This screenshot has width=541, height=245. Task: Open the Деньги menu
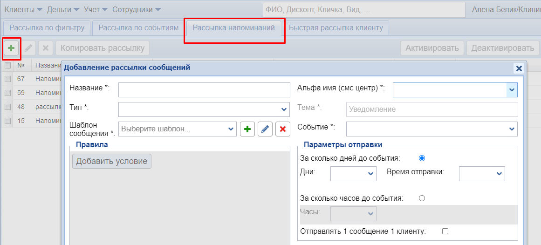click(62, 9)
